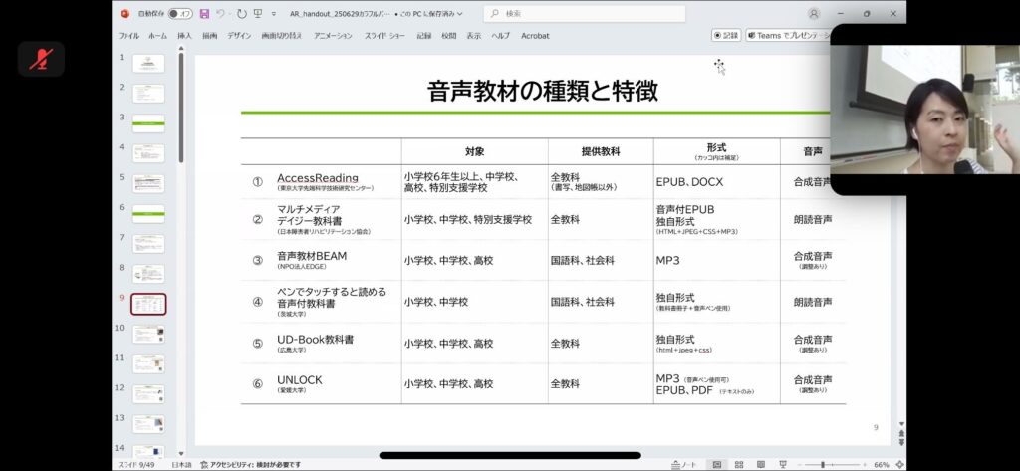The width and height of the screenshot is (1020, 471).
Task: Select slide 1 thumbnail
Action: coord(148,63)
